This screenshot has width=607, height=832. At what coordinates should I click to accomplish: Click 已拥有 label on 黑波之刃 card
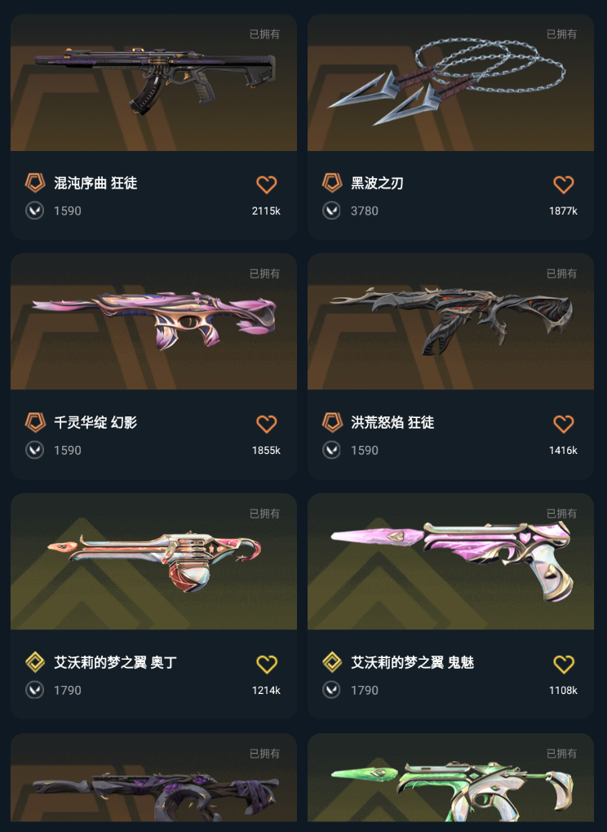point(561,34)
